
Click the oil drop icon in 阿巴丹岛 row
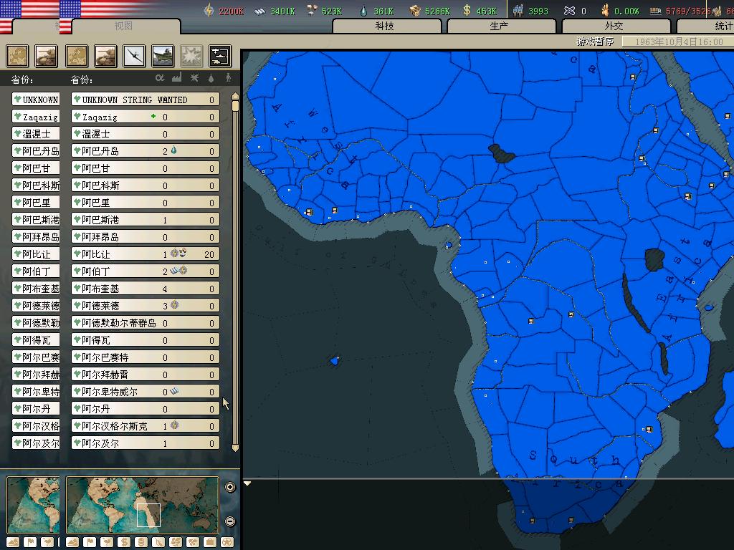(x=174, y=150)
